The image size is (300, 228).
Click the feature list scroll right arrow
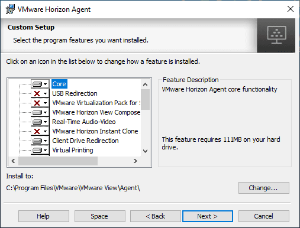click(136, 161)
